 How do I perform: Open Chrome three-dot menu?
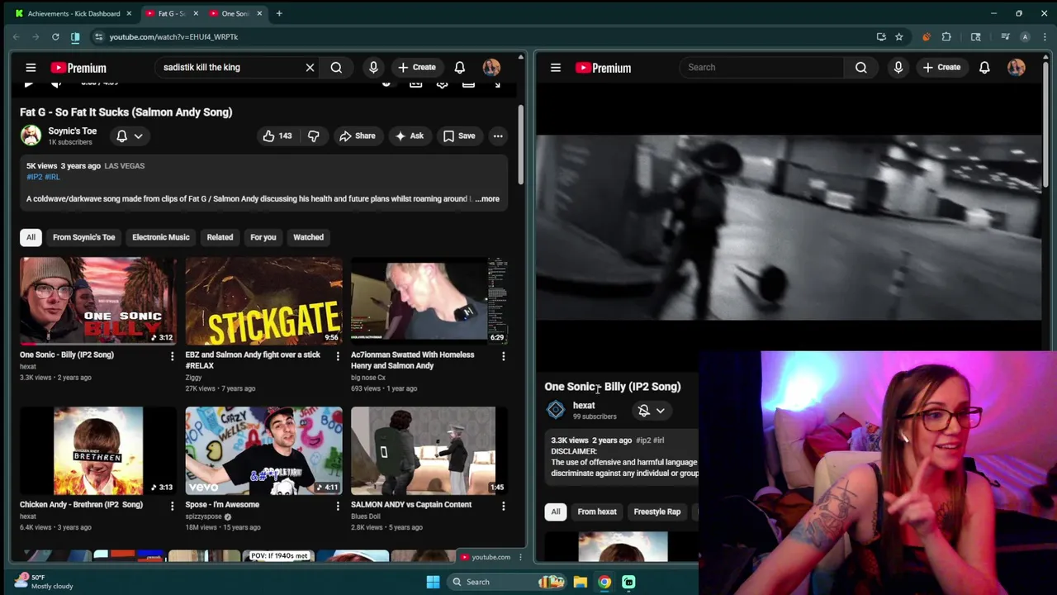point(1045,36)
